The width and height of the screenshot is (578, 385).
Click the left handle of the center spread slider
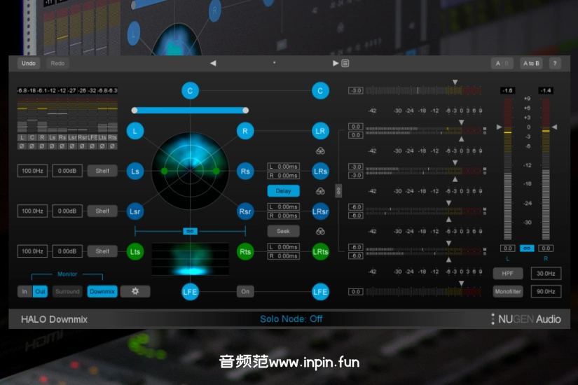(x=135, y=110)
